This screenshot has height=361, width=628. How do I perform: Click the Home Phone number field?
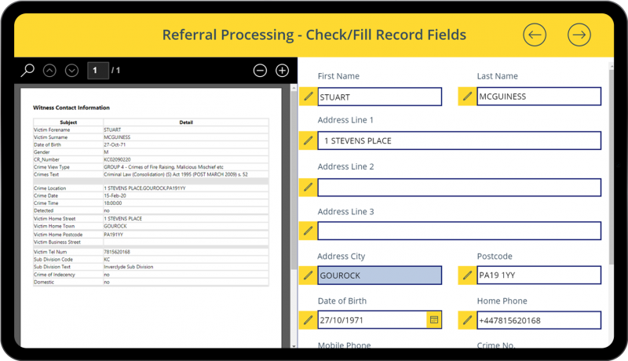[539, 320]
